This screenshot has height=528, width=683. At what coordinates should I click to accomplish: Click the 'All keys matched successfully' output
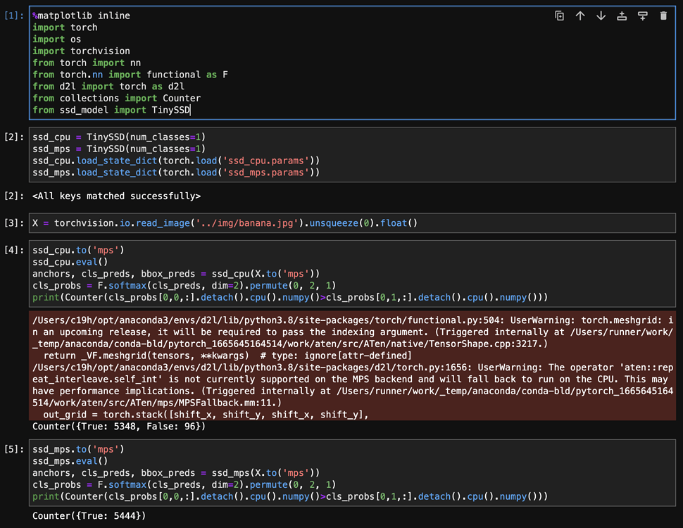coord(116,196)
